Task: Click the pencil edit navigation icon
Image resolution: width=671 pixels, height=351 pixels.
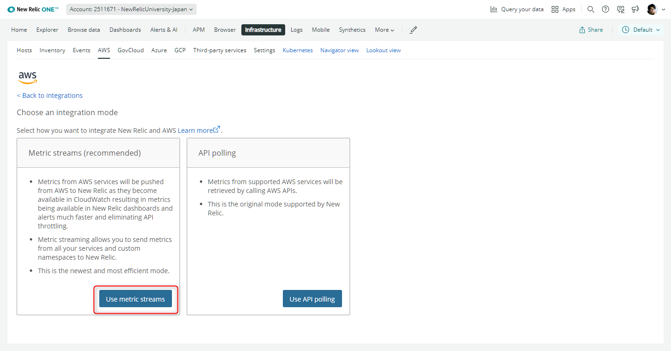Action: pyautogui.click(x=413, y=30)
